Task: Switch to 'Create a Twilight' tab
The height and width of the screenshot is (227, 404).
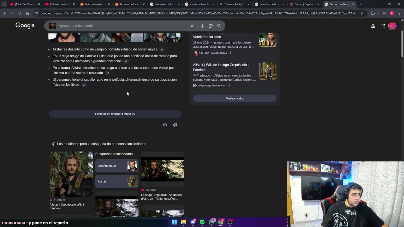Action: tap(234, 4)
